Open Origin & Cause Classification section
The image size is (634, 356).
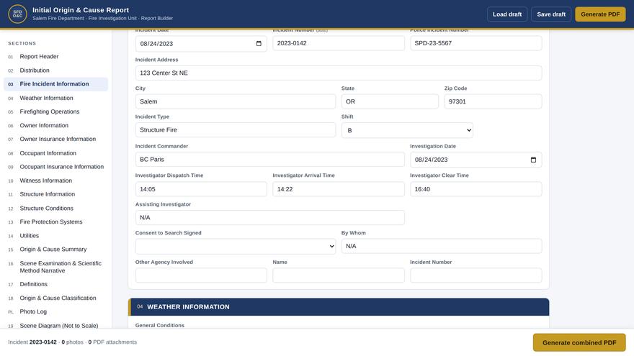click(55, 298)
